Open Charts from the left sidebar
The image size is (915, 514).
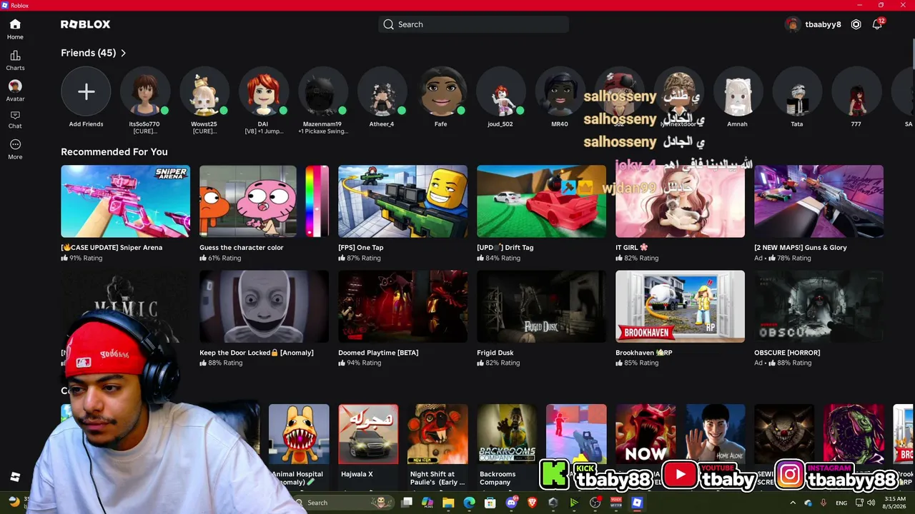coord(15,60)
